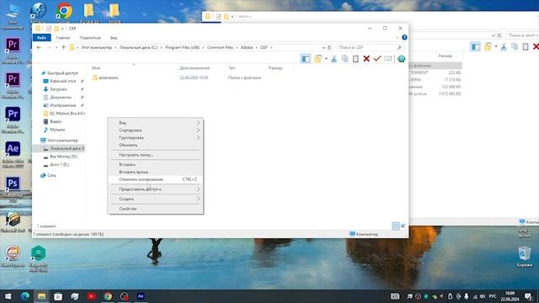
Task: Choose Свойства in the context menu
Action: pyautogui.click(x=155, y=209)
